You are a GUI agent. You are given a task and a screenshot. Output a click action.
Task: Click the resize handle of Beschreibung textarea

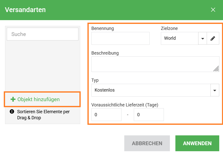[216, 69]
